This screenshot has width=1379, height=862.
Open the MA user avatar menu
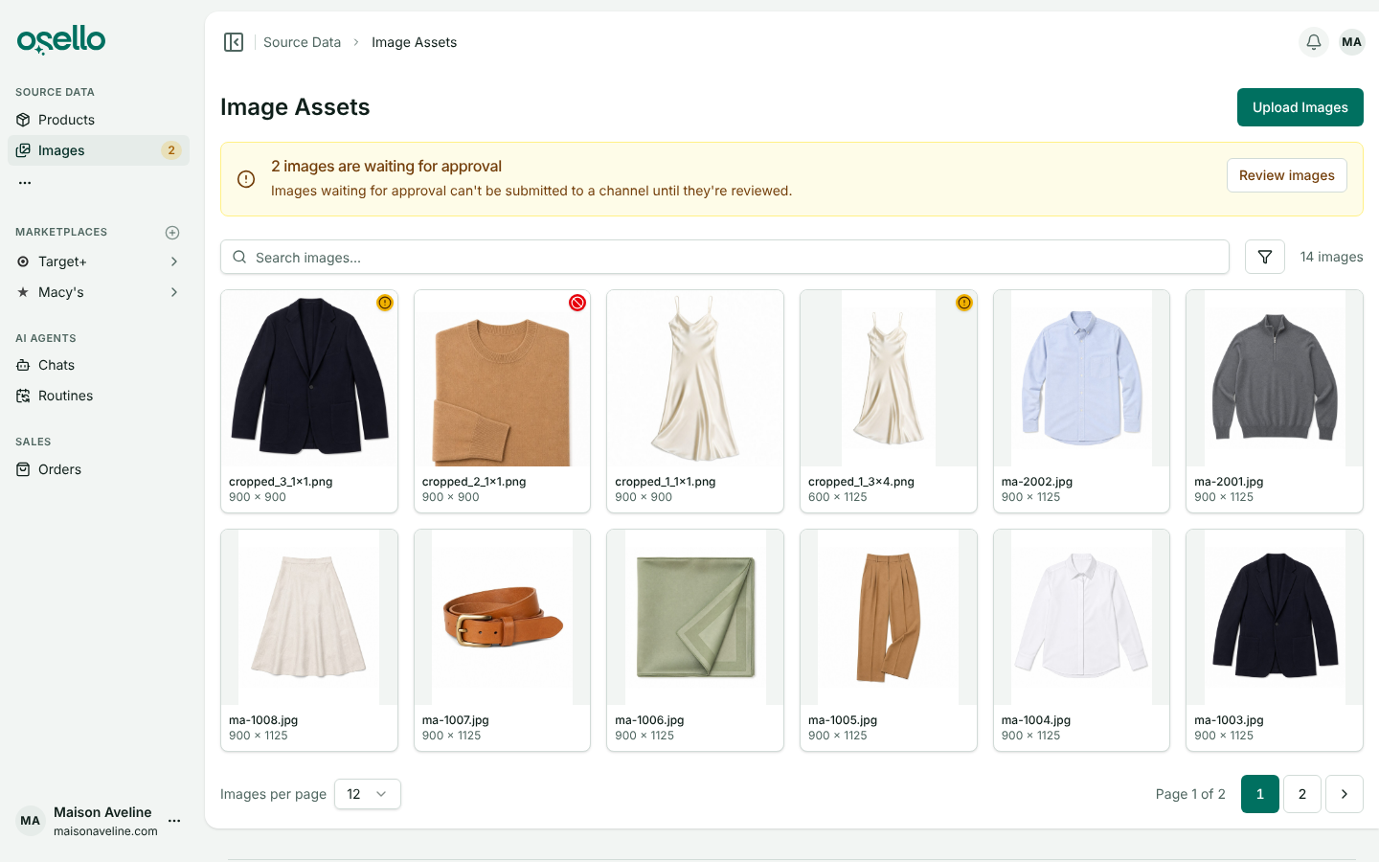pos(1352,42)
